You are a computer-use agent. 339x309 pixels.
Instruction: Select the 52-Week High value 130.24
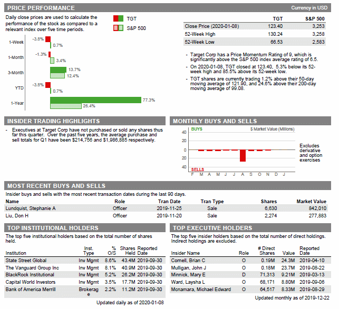click(x=275, y=34)
